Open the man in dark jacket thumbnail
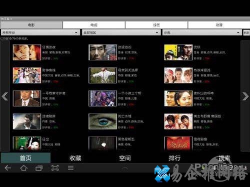 (27, 122)
